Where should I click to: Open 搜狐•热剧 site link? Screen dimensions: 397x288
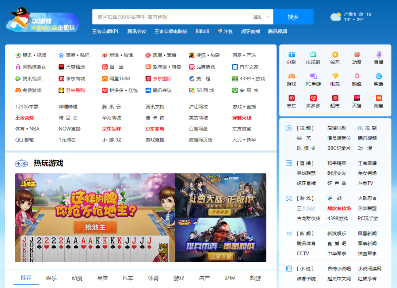click(x=204, y=55)
